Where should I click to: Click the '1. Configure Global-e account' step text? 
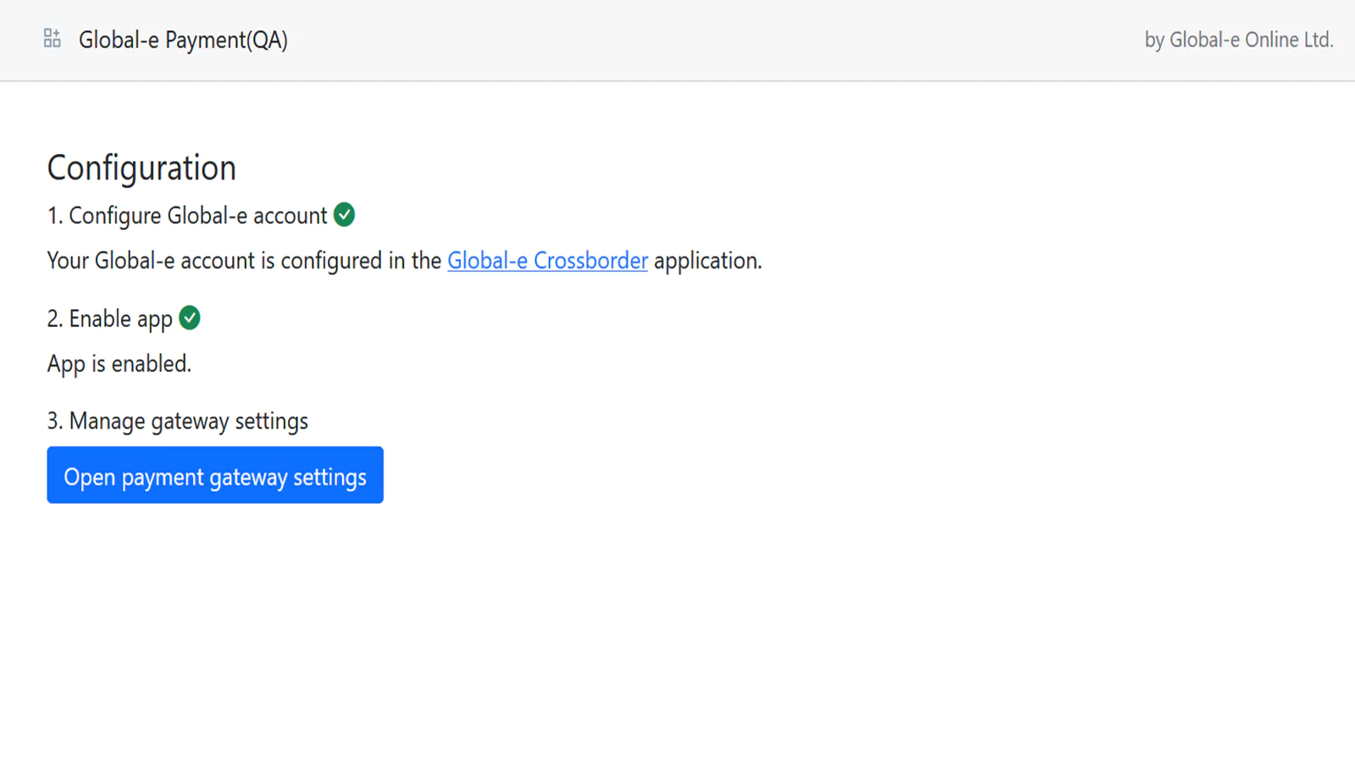[187, 216]
